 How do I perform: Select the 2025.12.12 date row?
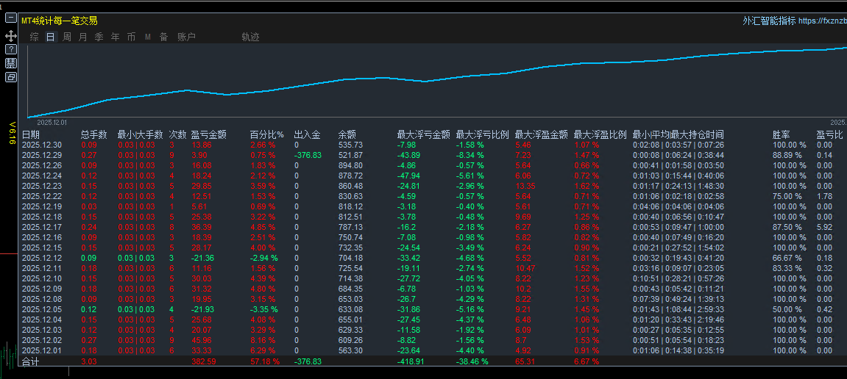point(42,258)
